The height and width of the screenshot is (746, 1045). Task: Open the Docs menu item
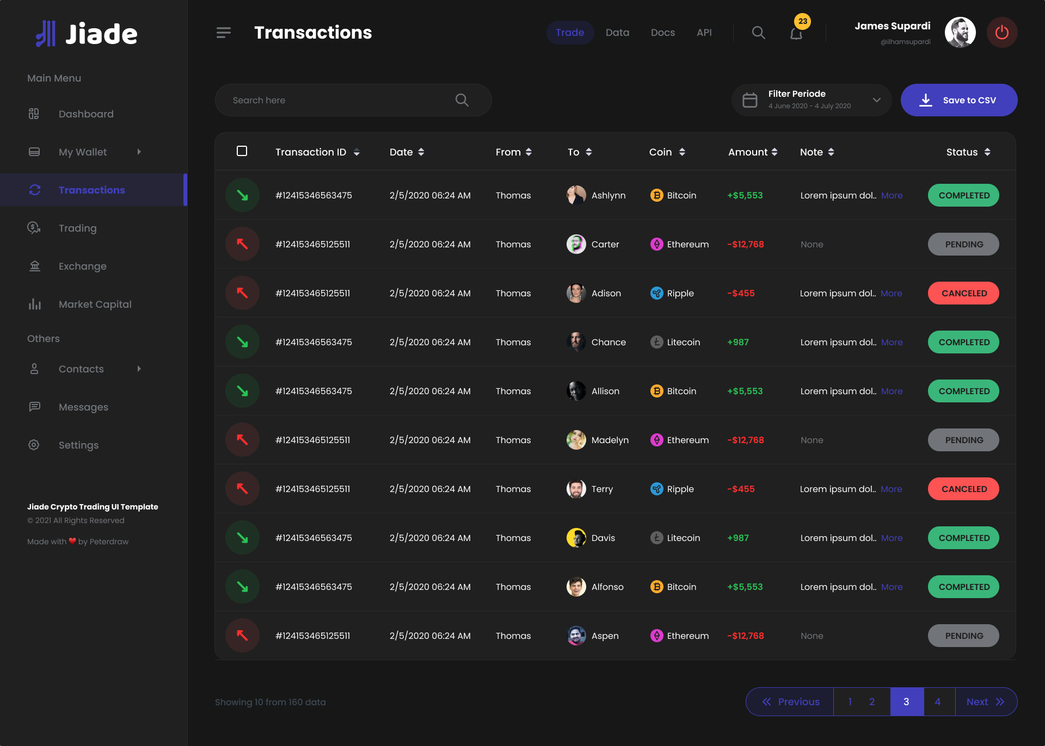pyautogui.click(x=662, y=32)
